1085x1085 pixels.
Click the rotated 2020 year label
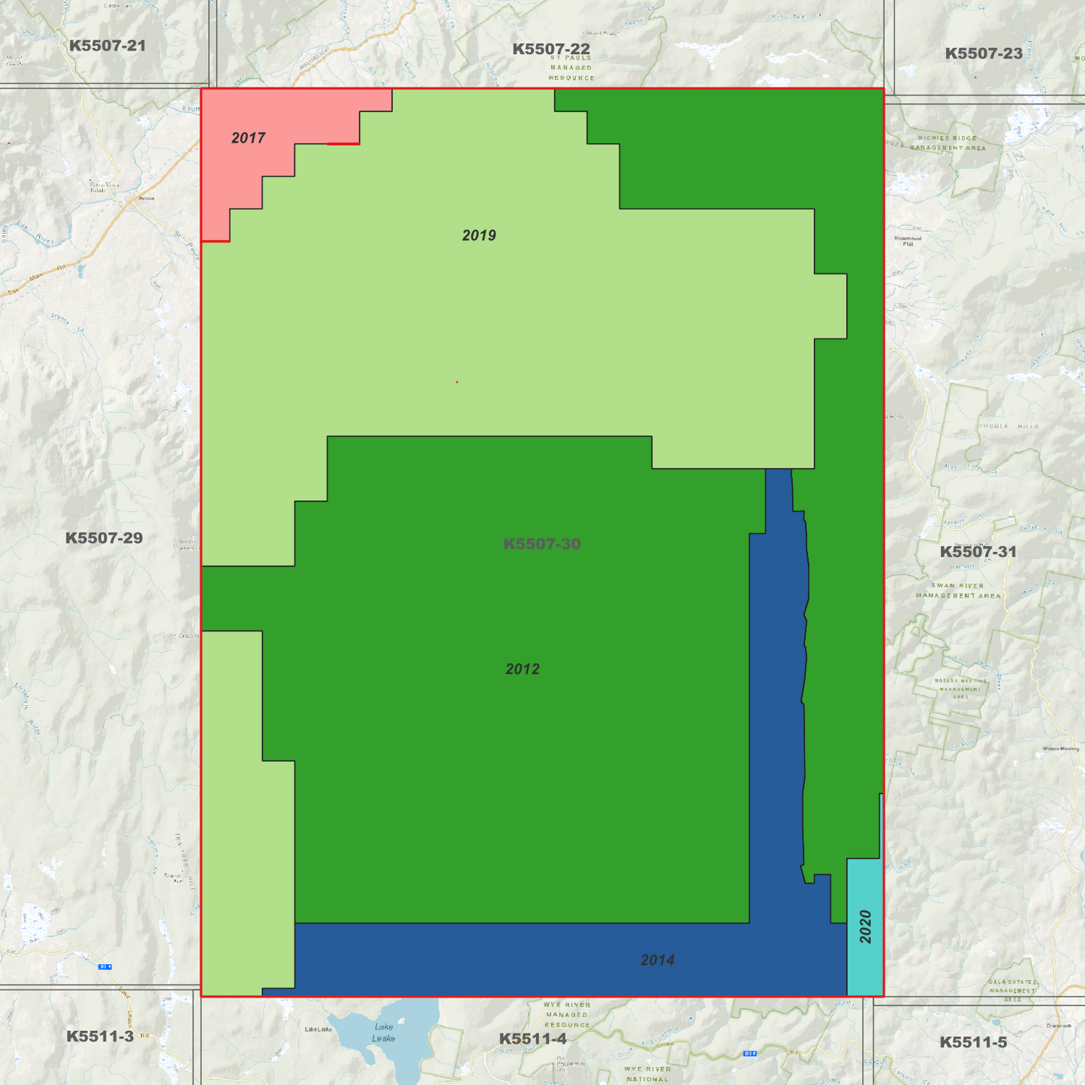(866, 927)
